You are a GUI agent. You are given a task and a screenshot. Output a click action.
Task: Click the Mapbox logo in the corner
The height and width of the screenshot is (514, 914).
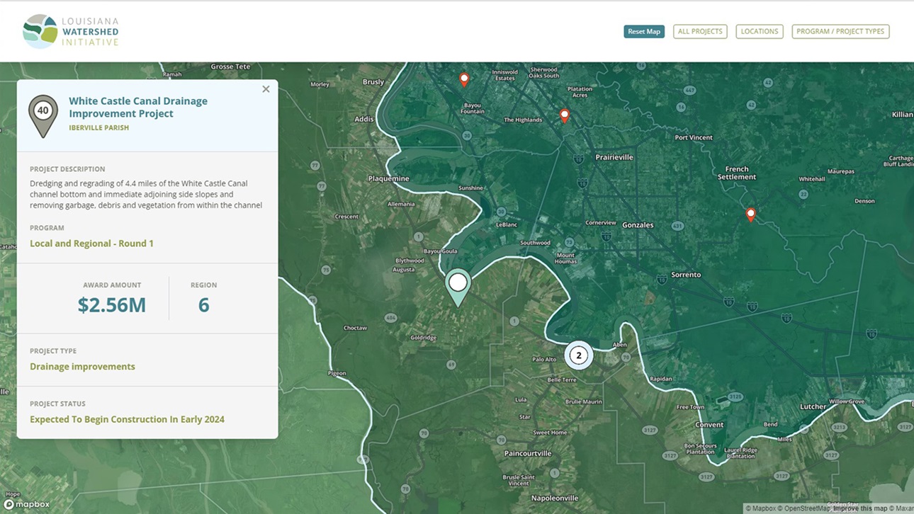point(27,504)
